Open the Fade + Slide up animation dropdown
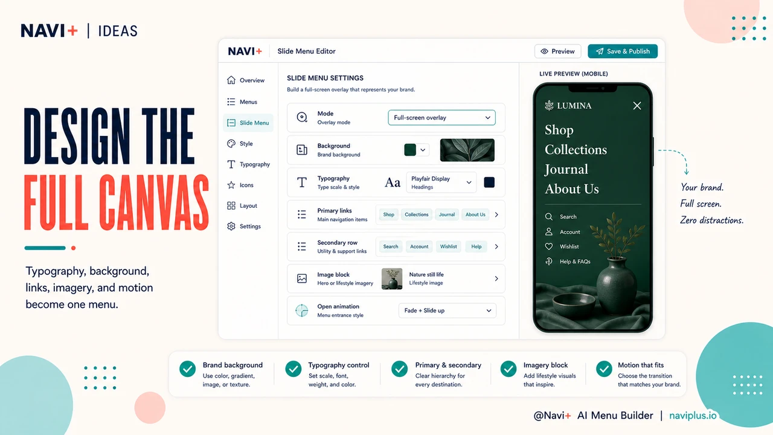The height and width of the screenshot is (435, 773). tap(447, 311)
